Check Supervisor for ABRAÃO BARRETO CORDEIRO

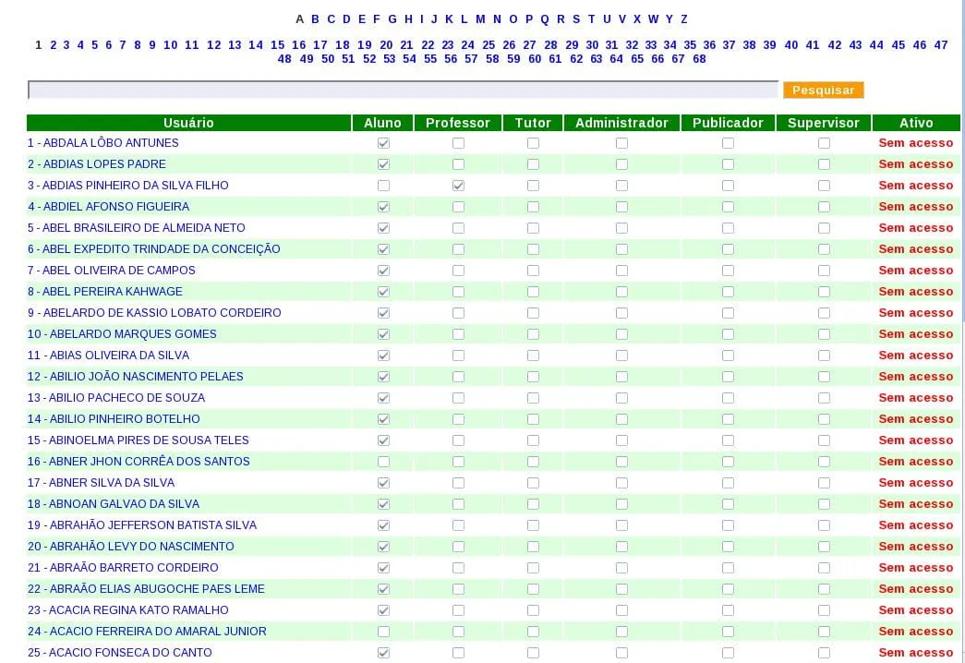[824, 568]
